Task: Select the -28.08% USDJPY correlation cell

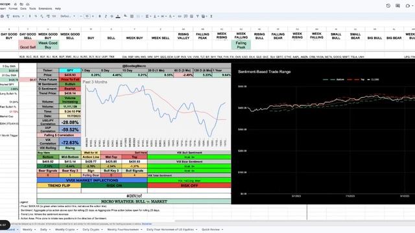Action: point(70,122)
